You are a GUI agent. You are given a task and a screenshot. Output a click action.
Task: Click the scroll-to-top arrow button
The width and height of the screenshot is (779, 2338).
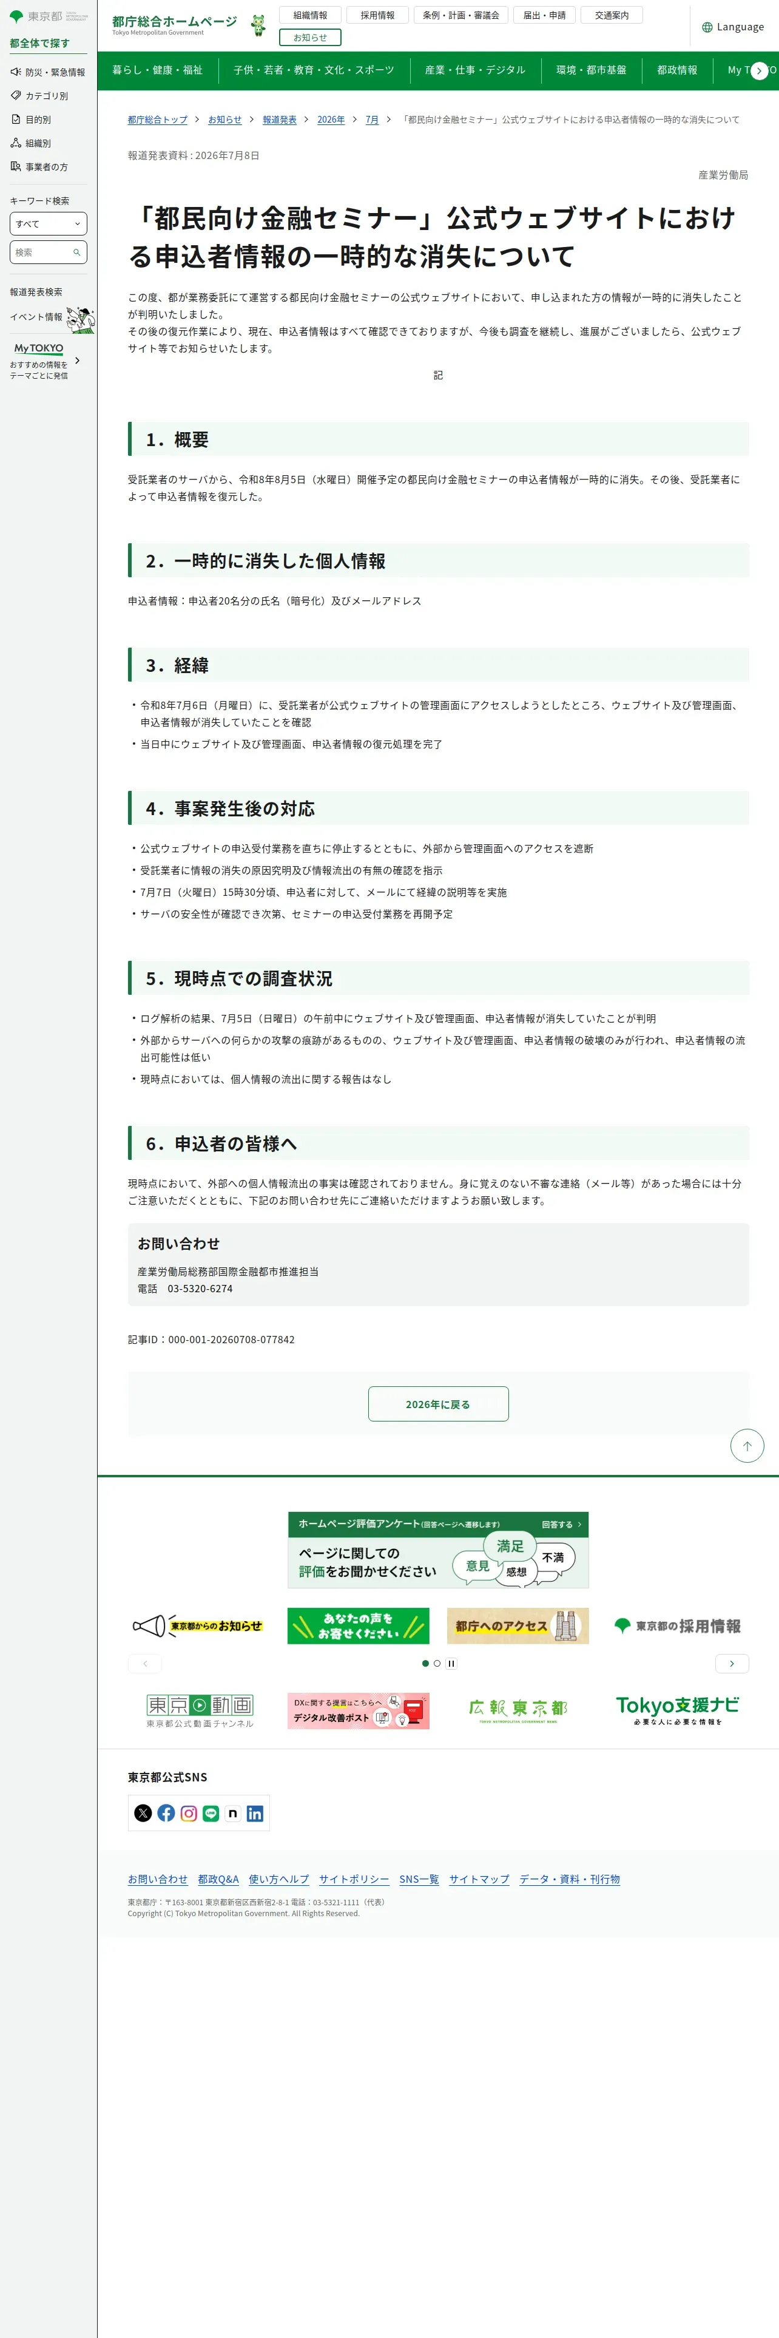pyautogui.click(x=747, y=1446)
